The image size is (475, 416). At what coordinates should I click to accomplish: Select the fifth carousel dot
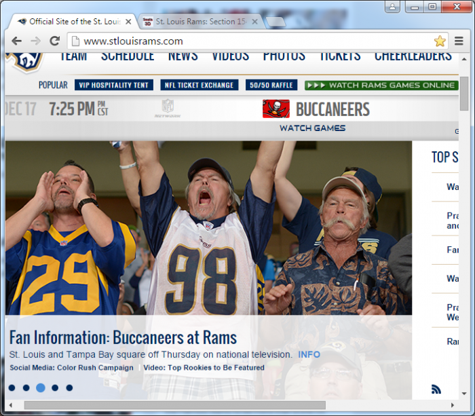(69, 387)
